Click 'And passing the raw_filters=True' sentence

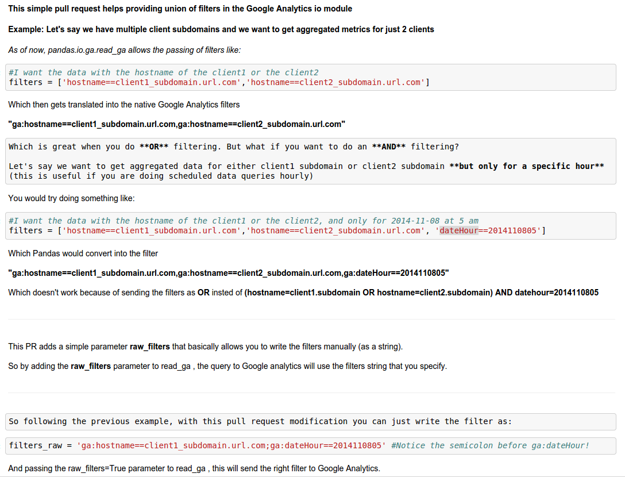[194, 468]
